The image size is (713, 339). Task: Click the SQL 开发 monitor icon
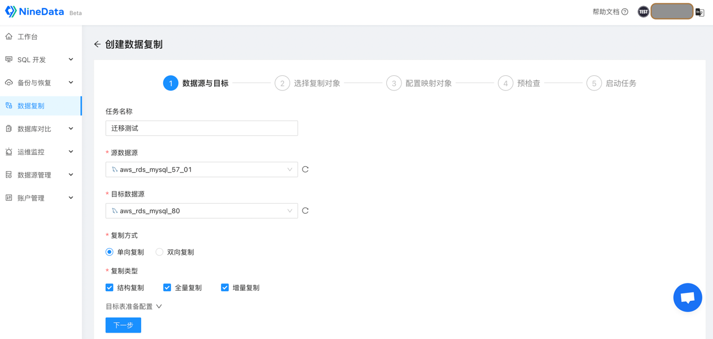click(x=9, y=59)
